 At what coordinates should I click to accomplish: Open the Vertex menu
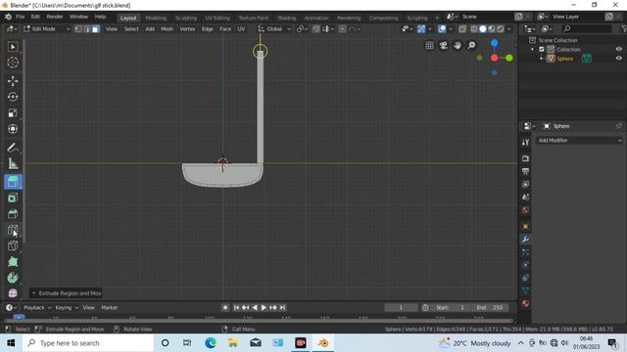187,29
